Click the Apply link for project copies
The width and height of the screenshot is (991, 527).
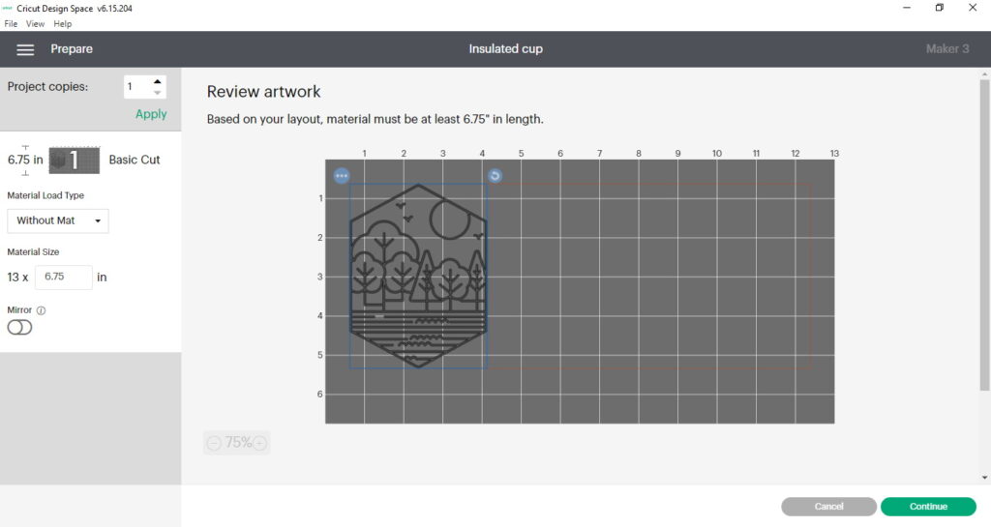[x=151, y=114]
